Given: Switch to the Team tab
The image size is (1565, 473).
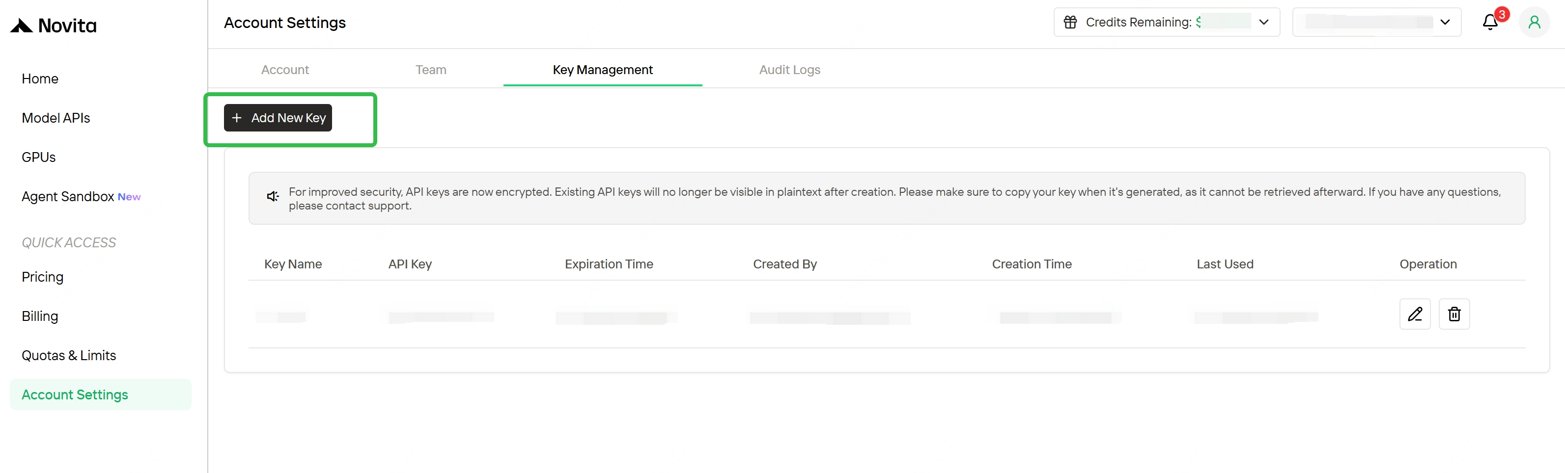Looking at the screenshot, I should click(431, 70).
